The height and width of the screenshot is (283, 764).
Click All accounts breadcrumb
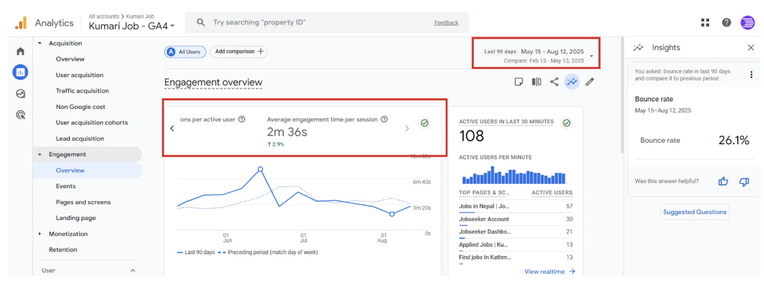click(104, 16)
